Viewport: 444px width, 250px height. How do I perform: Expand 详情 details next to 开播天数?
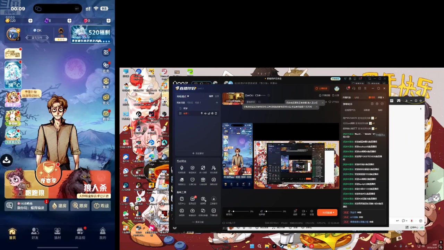coord(382,98)
